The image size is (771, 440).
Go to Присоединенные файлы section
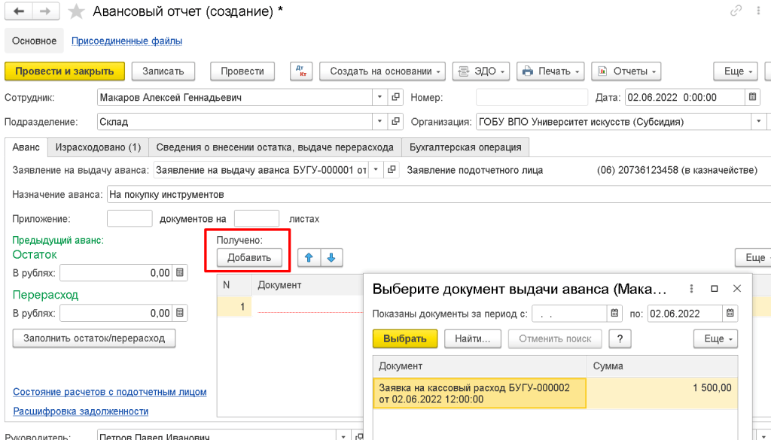pyautogui.click(x=126, y=41)
